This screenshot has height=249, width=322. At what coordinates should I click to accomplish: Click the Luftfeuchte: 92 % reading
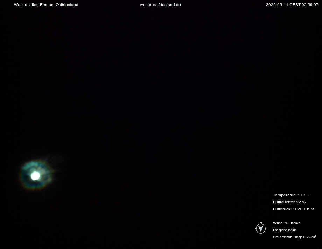pyautogui.click(x=289, y=202)
